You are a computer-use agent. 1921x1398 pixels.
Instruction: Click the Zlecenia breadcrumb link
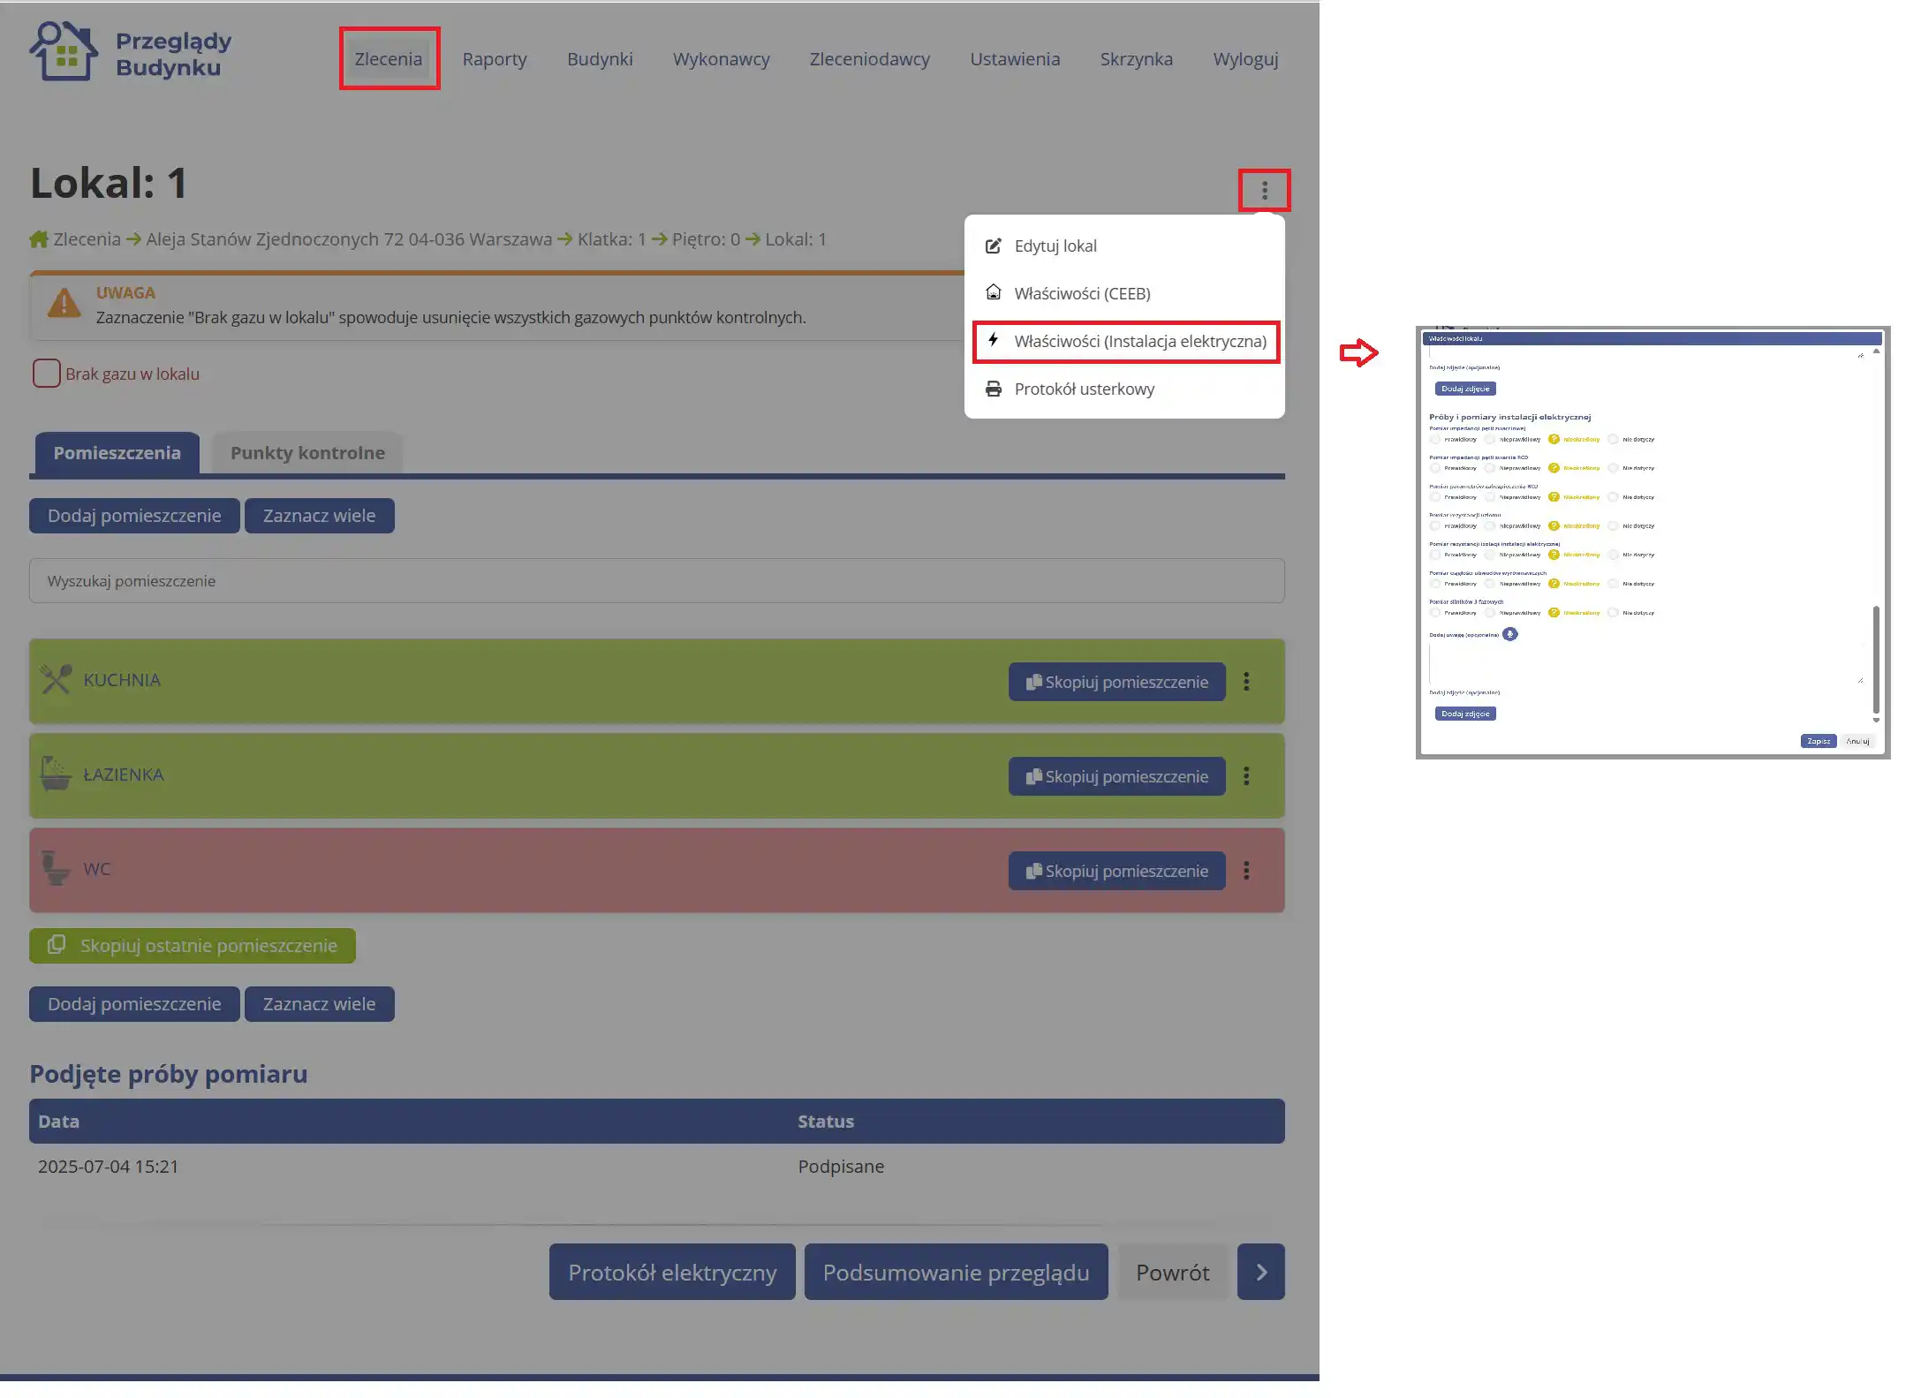(87, 239)
